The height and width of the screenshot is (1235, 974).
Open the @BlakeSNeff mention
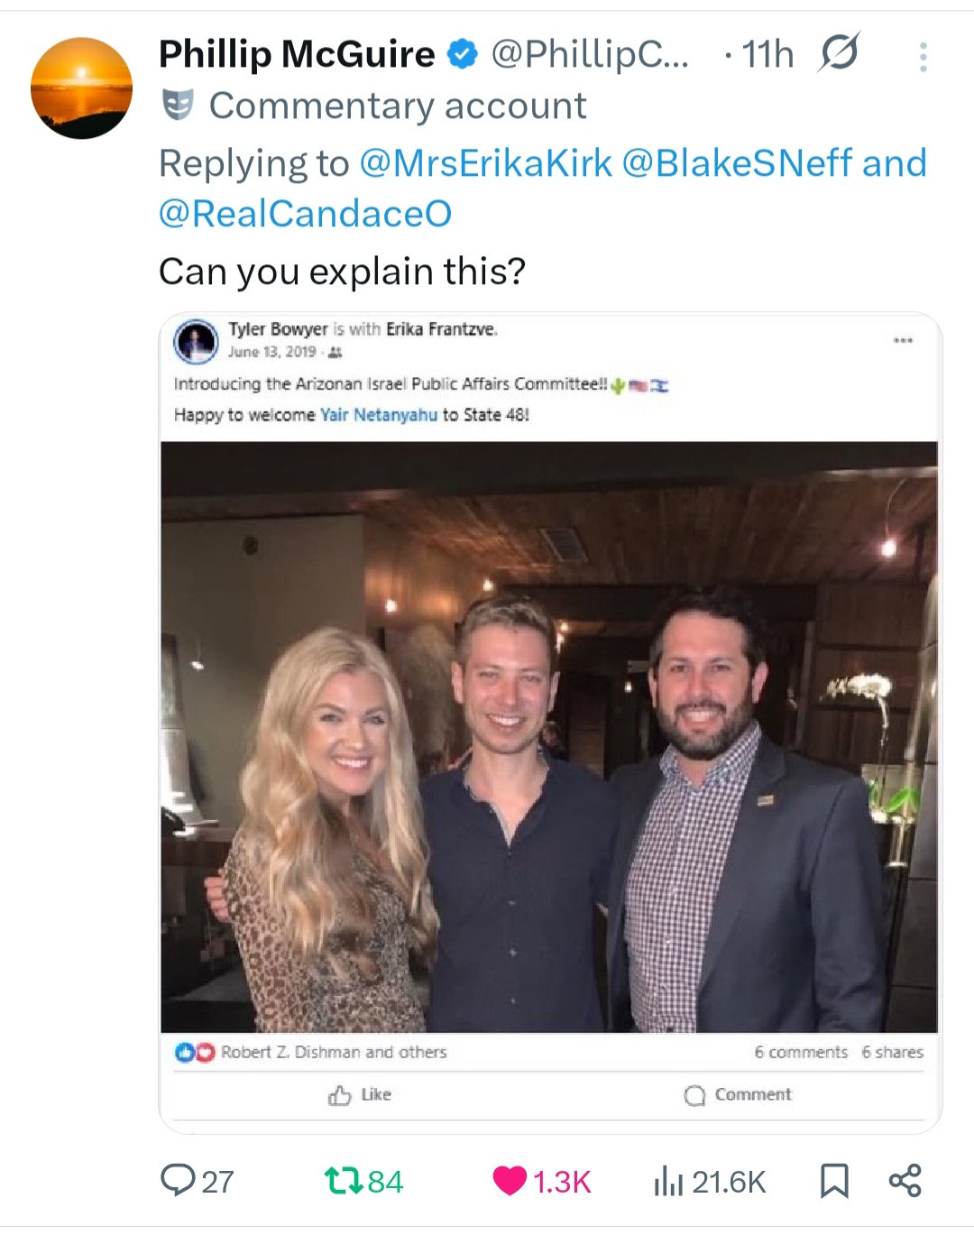(737, 163)
